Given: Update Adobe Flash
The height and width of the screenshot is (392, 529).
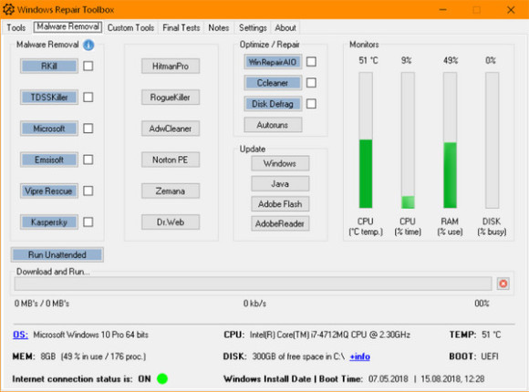Looking at the screenshot, I should coord(280,204).
